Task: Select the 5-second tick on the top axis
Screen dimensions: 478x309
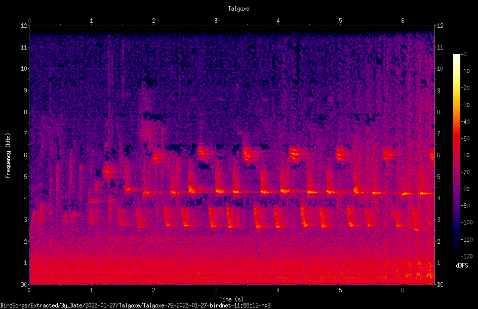Action: [340, 21]
